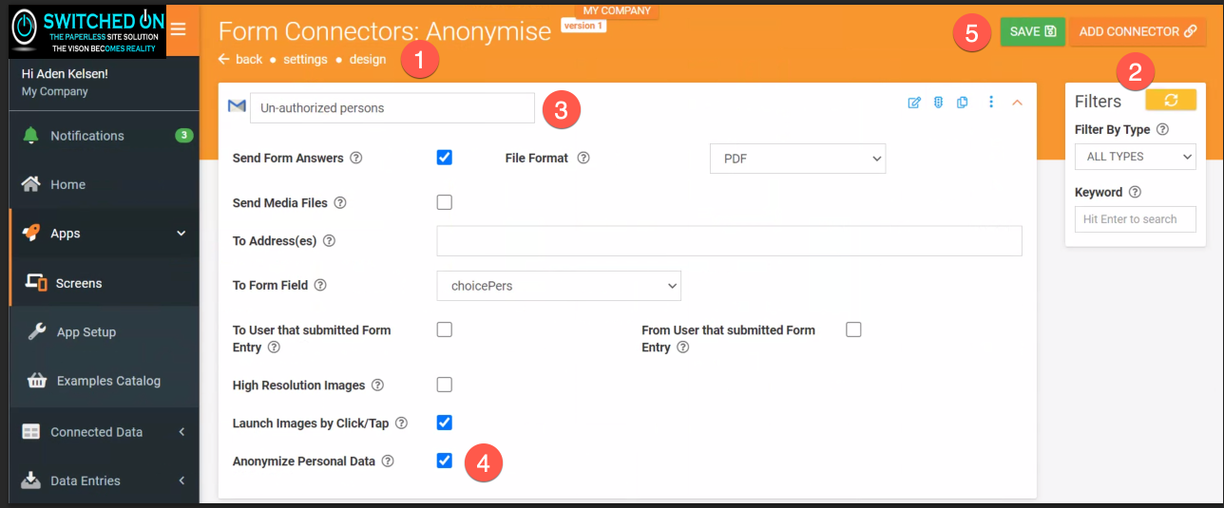The height and width of the screenshot is (508, 1224).
Task: Check To User that submitted Form Entry
Action: 445,329
